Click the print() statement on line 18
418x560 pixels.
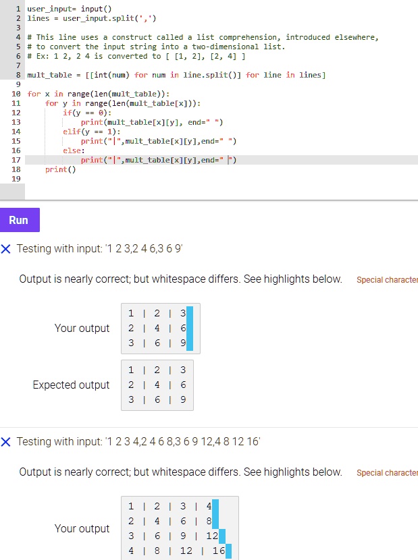(56, 169)
